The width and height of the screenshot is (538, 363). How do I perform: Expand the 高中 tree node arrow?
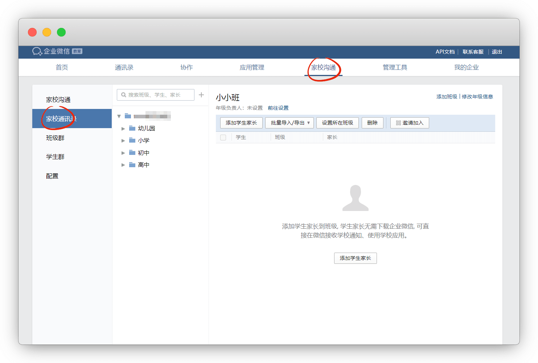tap(123, 165)
